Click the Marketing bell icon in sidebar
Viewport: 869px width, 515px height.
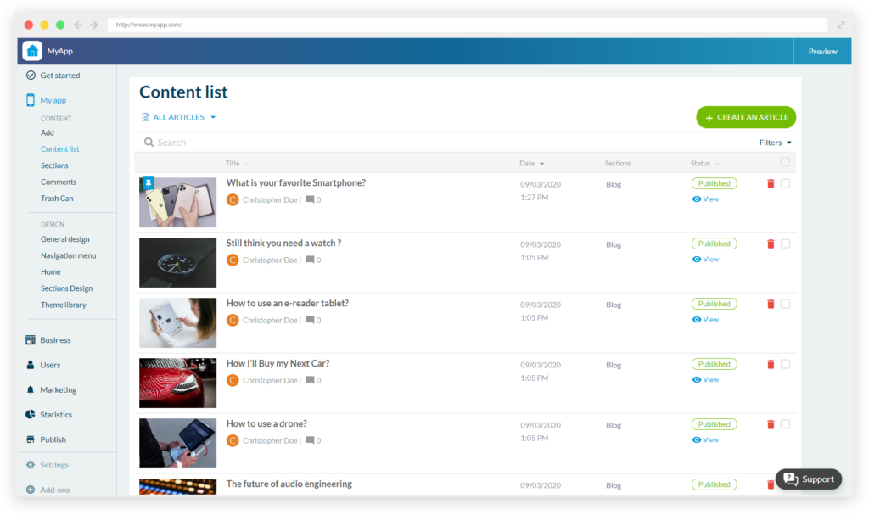(x=31, y=390)
